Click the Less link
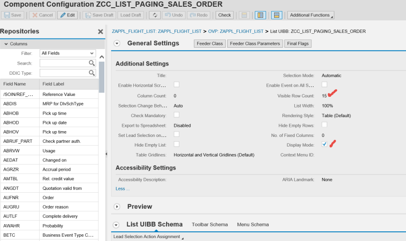 (x=122, y=189)
